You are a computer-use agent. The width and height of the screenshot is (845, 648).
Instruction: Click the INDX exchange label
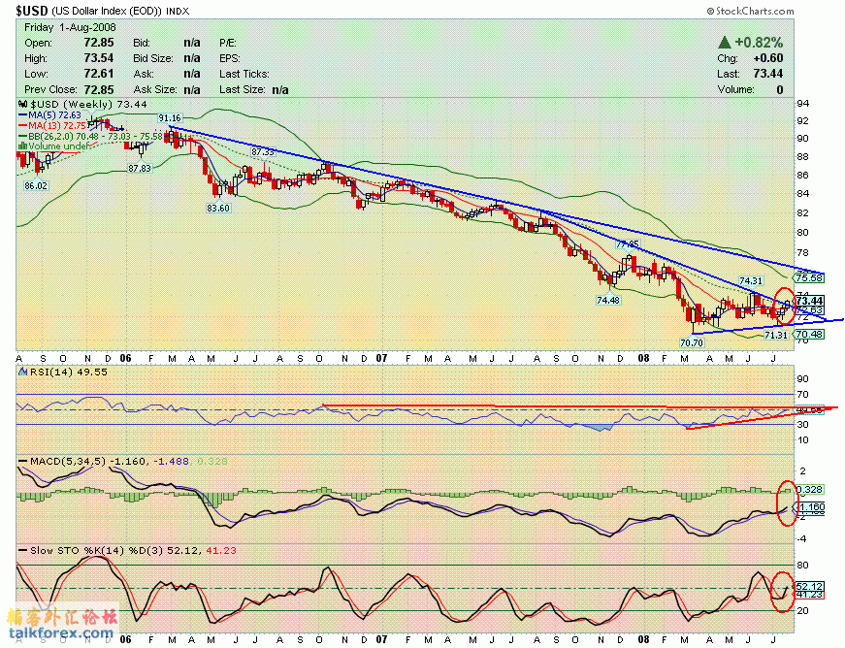click(178, 12)
